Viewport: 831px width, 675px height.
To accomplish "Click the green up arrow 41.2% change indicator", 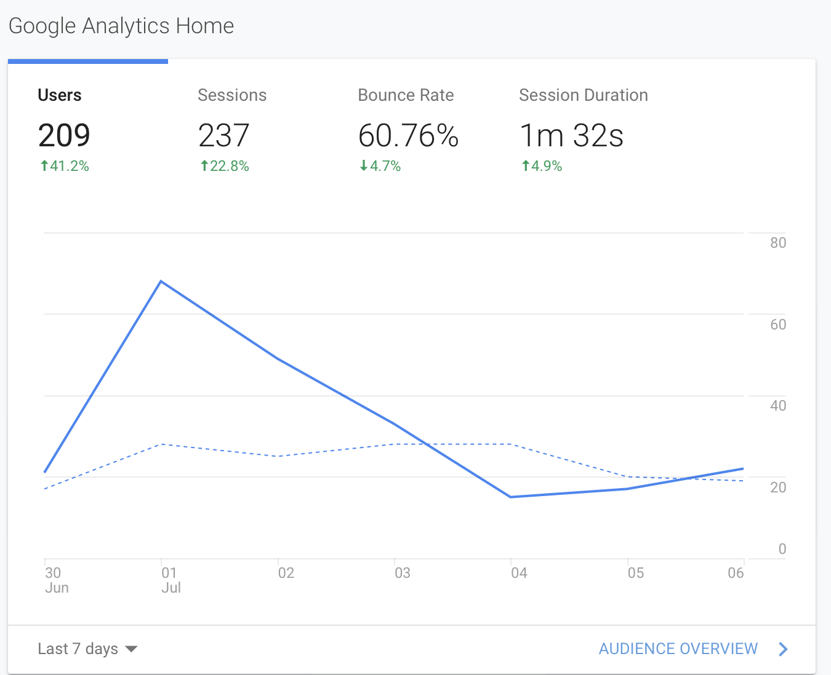I will coord(65,166).
